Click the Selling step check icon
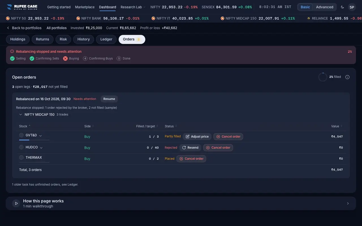 point(12,58)
